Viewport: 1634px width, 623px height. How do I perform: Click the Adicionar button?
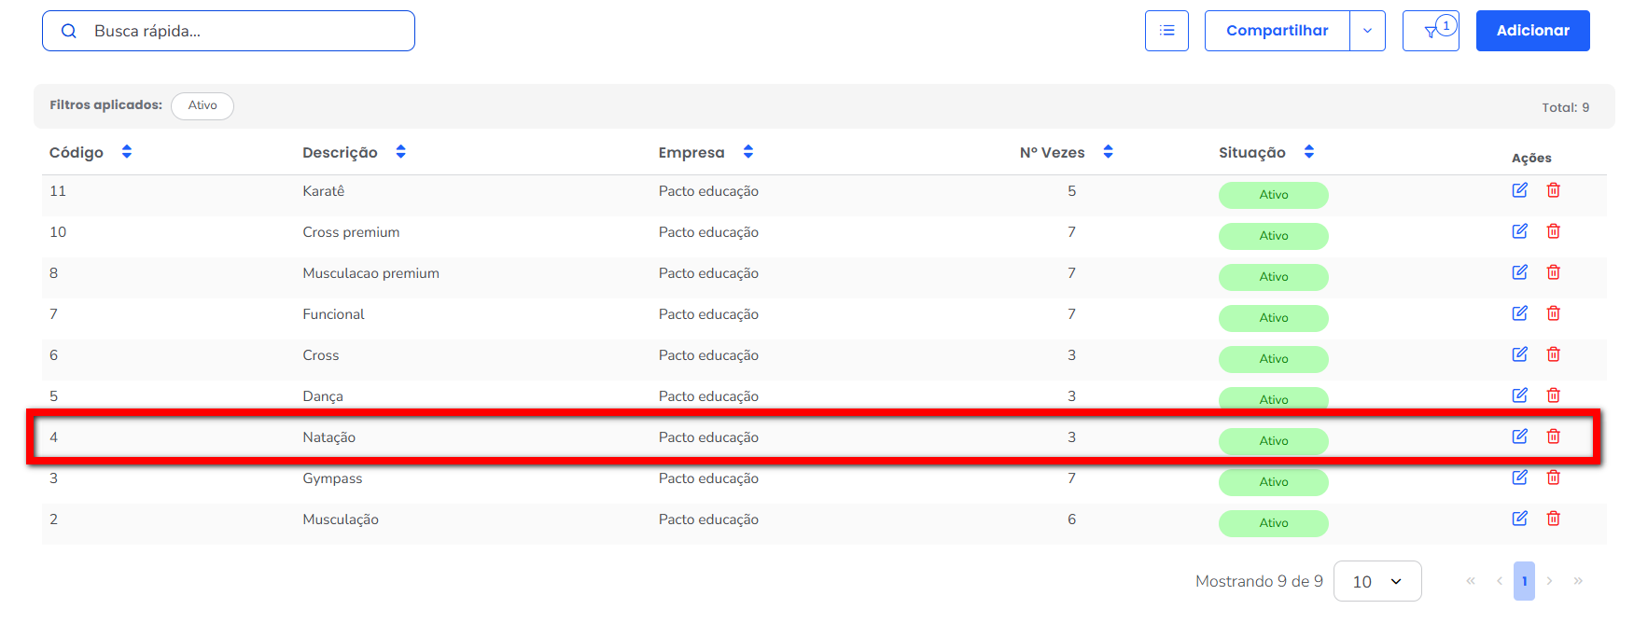[x=1532, y=31]
